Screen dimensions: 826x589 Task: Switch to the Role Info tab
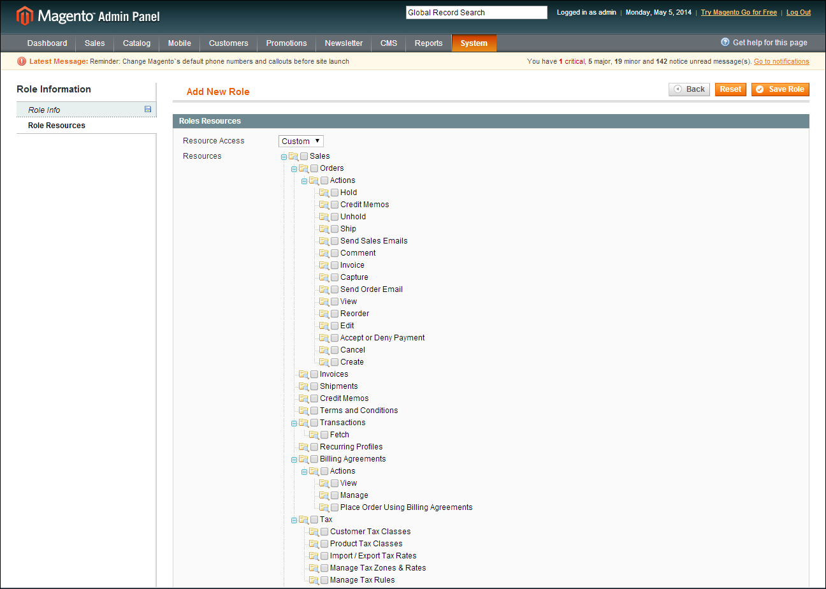86,110
